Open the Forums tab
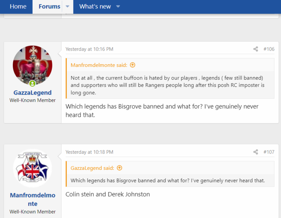Viewport: 281px width, 218px height. coord(49,7)
